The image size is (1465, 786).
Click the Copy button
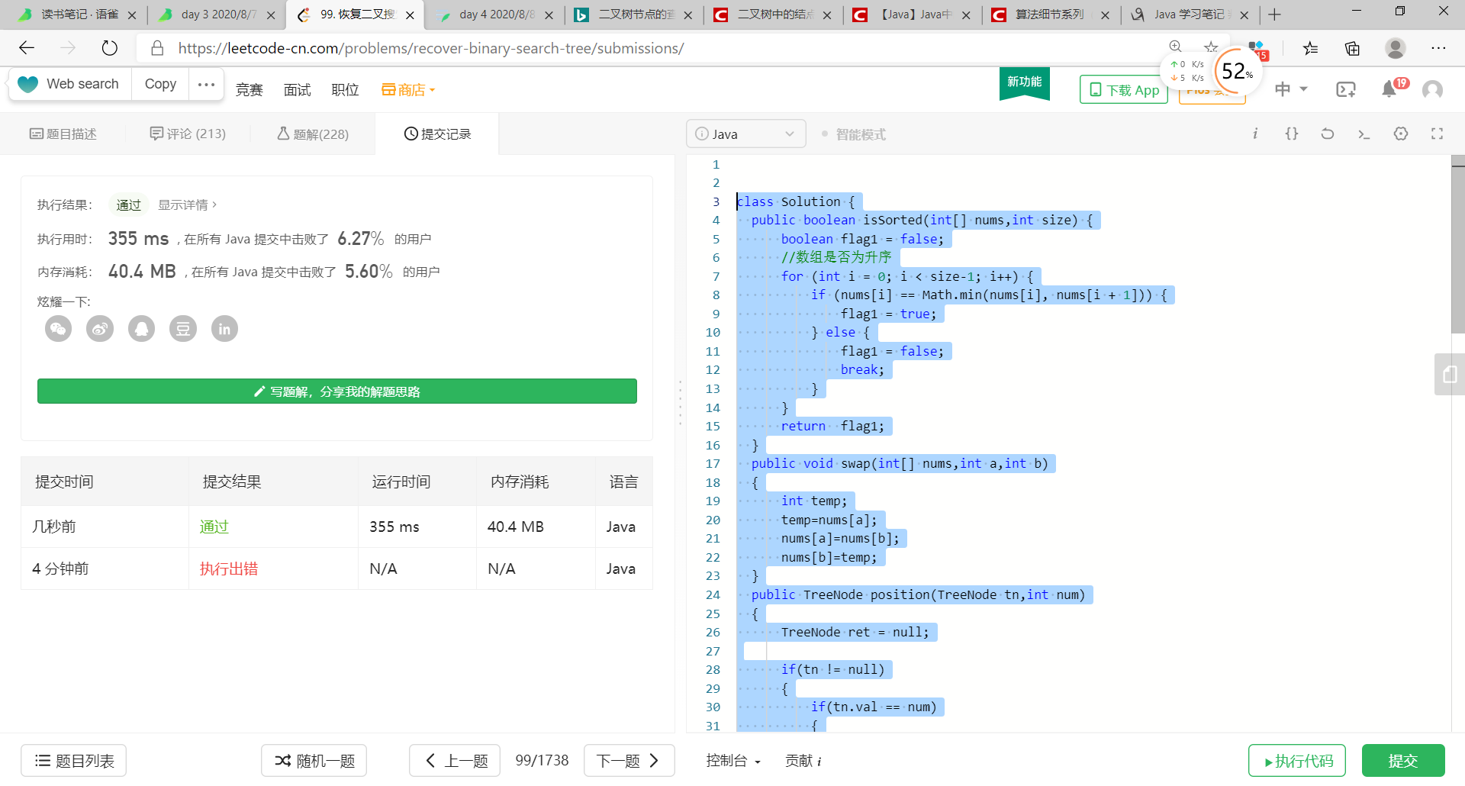click(160, 84)
